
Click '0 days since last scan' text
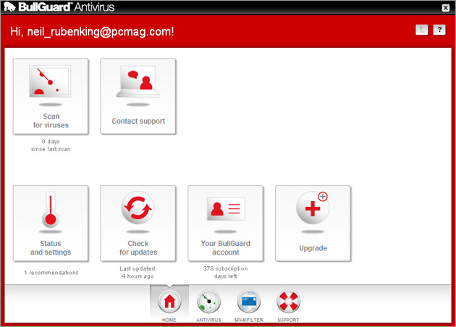[51, 145]
